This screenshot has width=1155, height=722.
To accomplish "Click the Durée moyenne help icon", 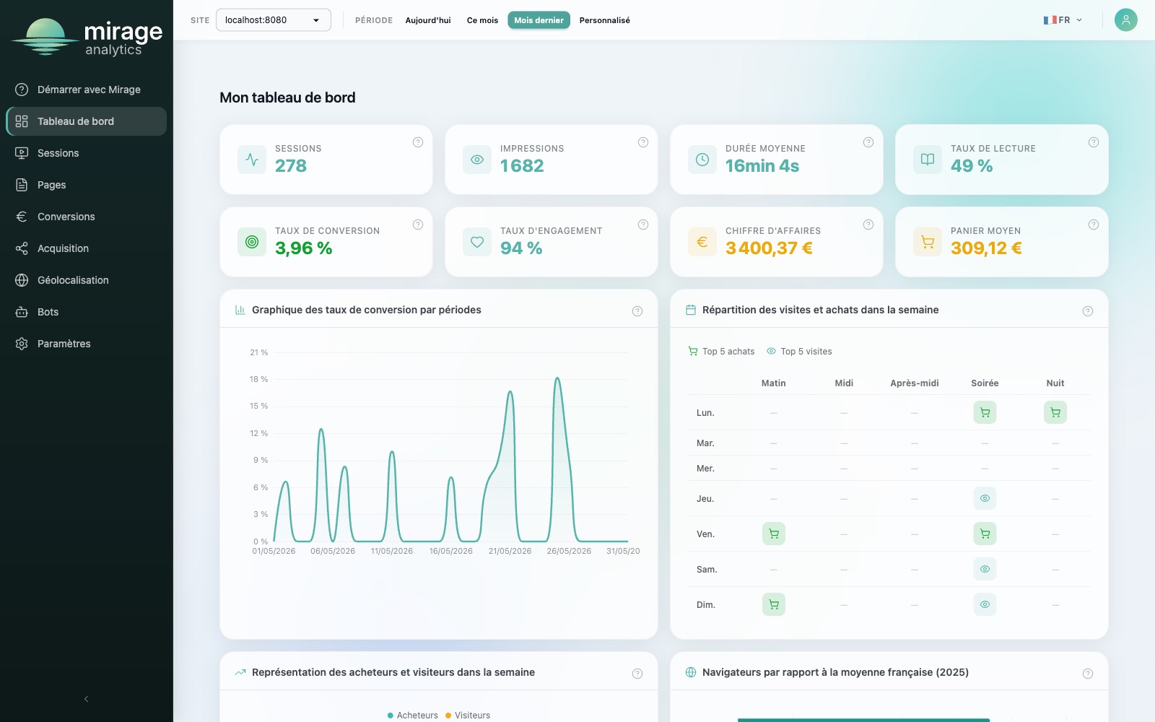I will pyautogui.click(x=868, y=142).
